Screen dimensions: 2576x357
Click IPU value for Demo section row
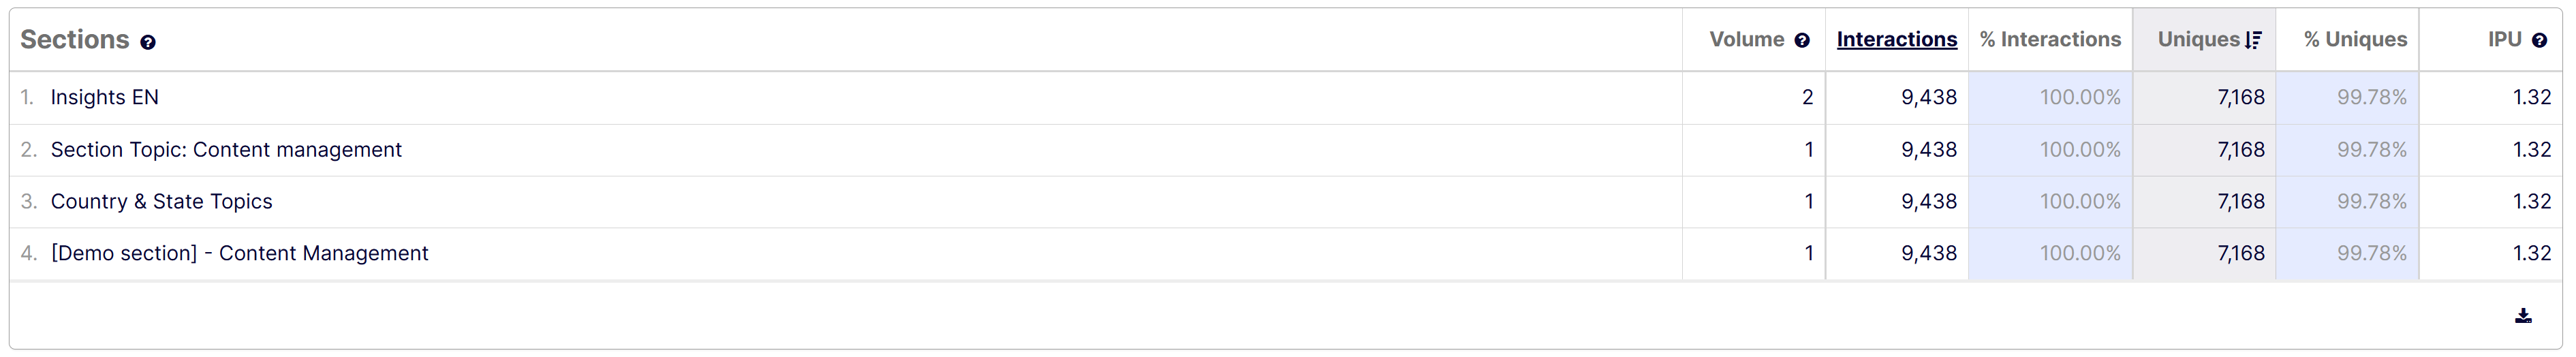(2531, 254)
